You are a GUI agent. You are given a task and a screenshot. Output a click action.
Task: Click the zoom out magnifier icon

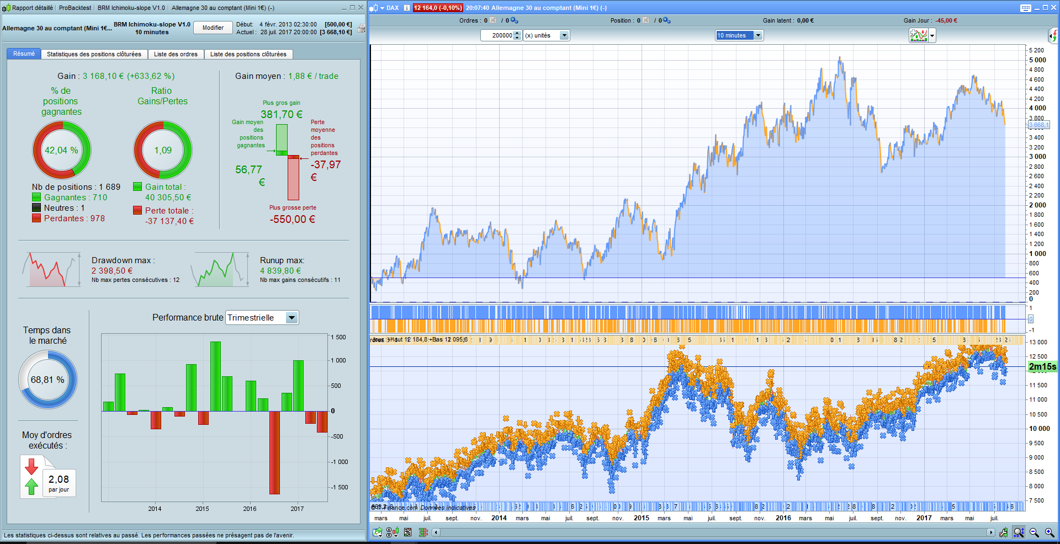tap(1034, 532)
